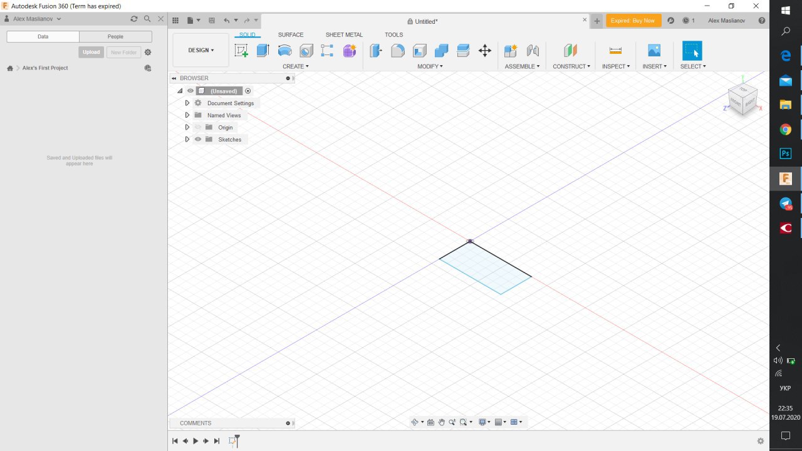This screenshot has height=451, width=802.
Task: Open the MODIFY dropdown menu
Action: pyautogui.click(x=430, y=66)
